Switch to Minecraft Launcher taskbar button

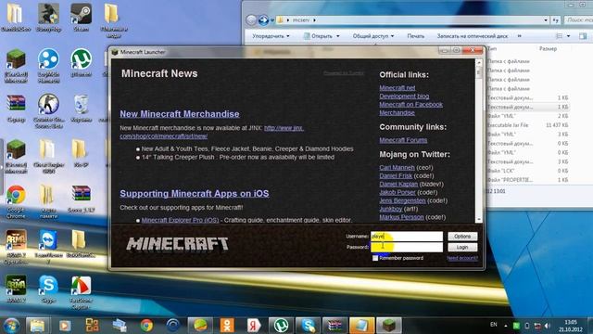[389, 326]
